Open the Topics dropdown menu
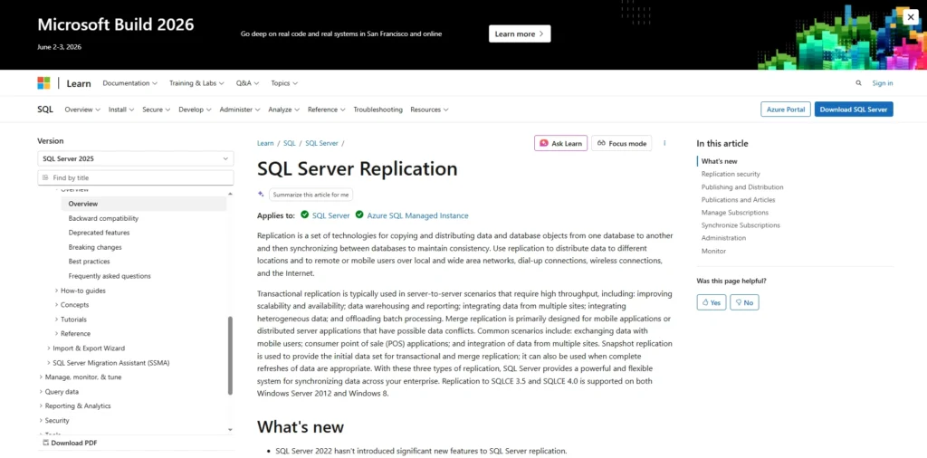 point(284,83)
